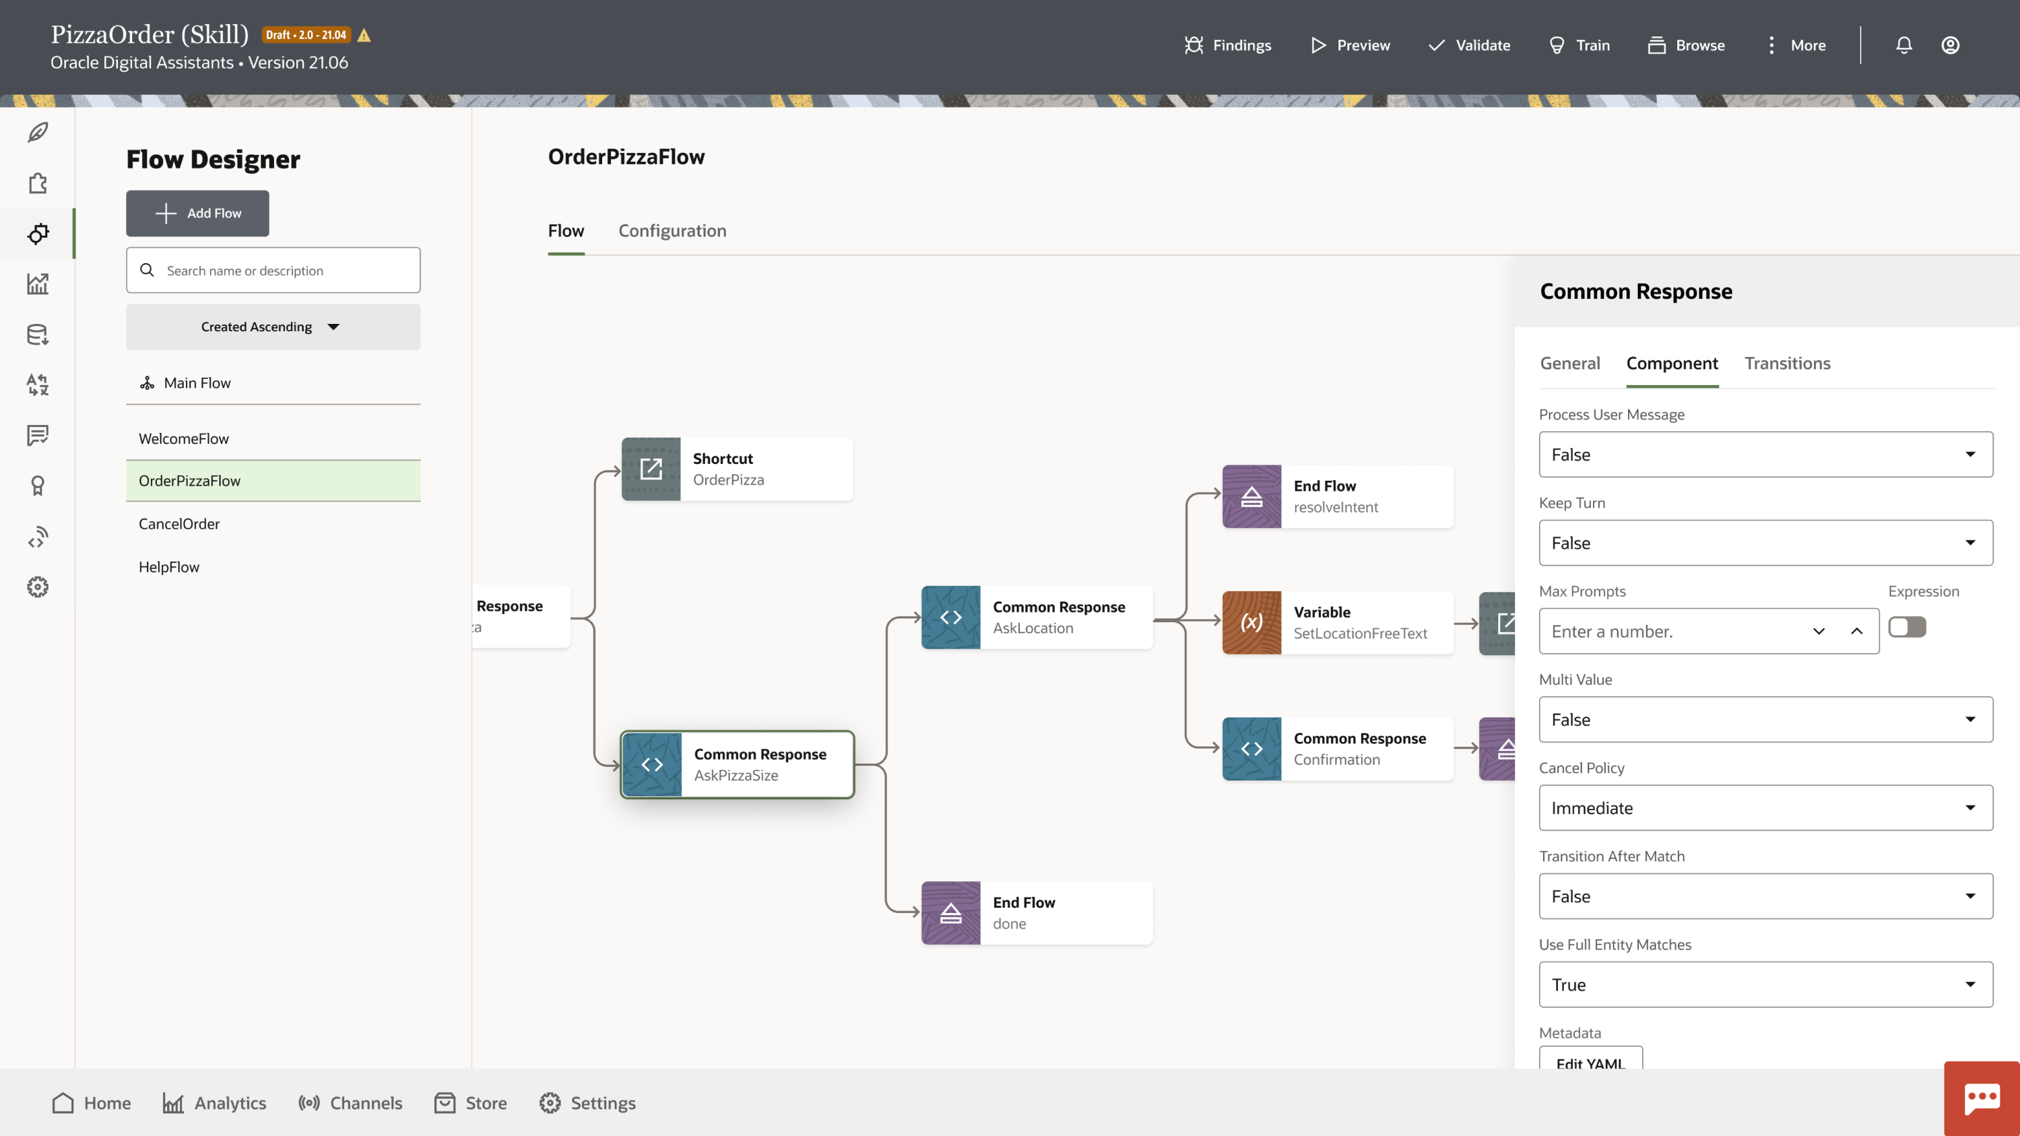Open the user profile icon

[x=1950, y=46]
